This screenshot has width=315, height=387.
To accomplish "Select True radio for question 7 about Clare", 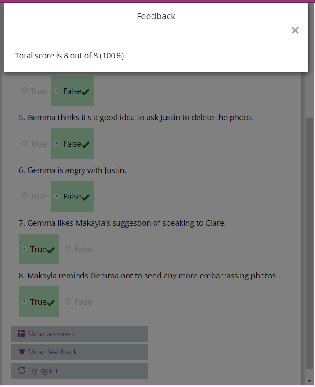I will tap(24, 249).
